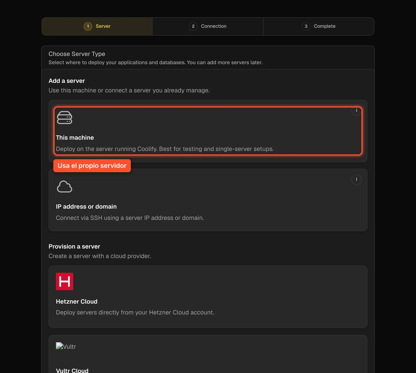Choose the This machine title
416x373 pixels.
point(75,138)
